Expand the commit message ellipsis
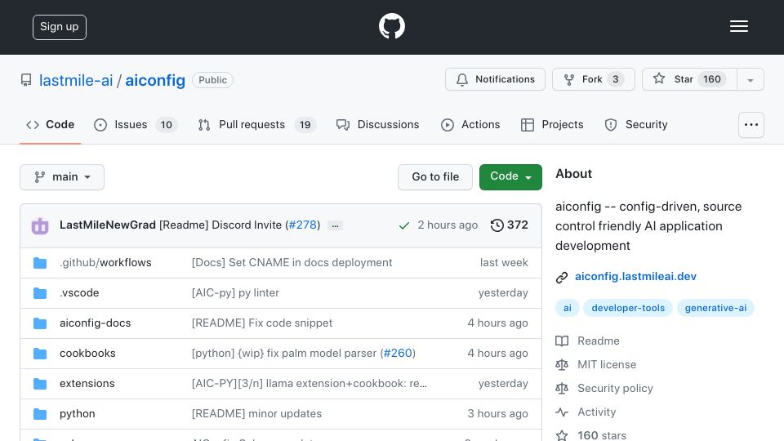 335,225
